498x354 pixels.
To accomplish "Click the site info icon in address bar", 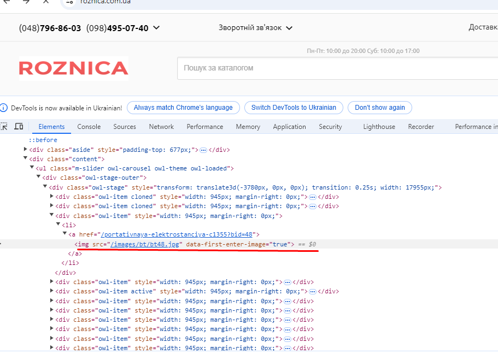I will pyautogui.click(x=69, y=2).
